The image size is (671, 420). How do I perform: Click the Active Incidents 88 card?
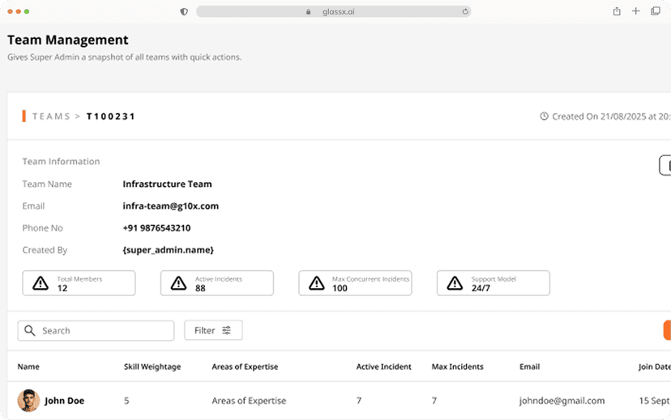point(217,283)
